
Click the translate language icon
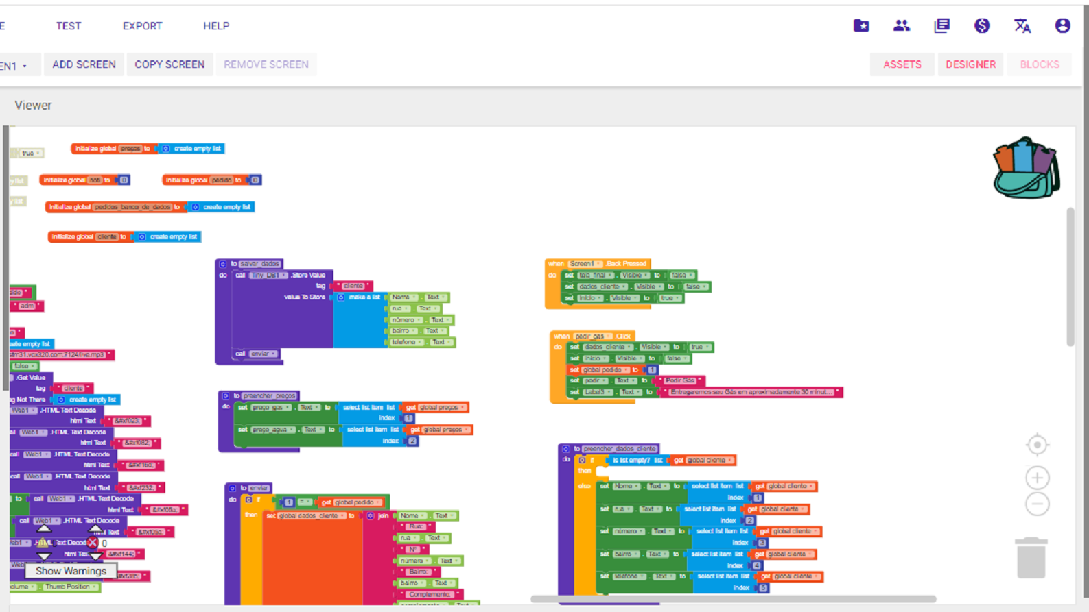click(x=1022, y=26)
